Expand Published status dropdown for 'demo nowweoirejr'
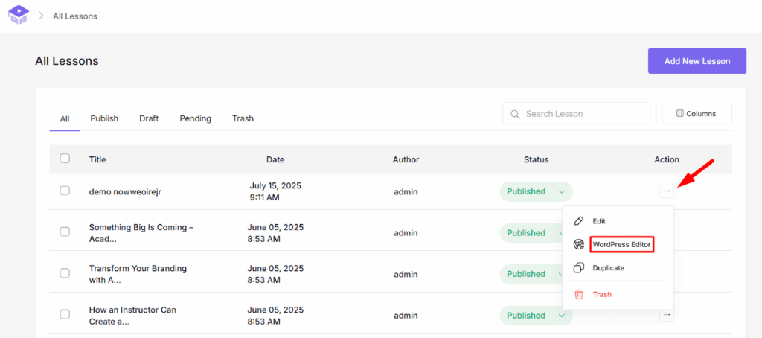762x338 pixels. [562, 191]
